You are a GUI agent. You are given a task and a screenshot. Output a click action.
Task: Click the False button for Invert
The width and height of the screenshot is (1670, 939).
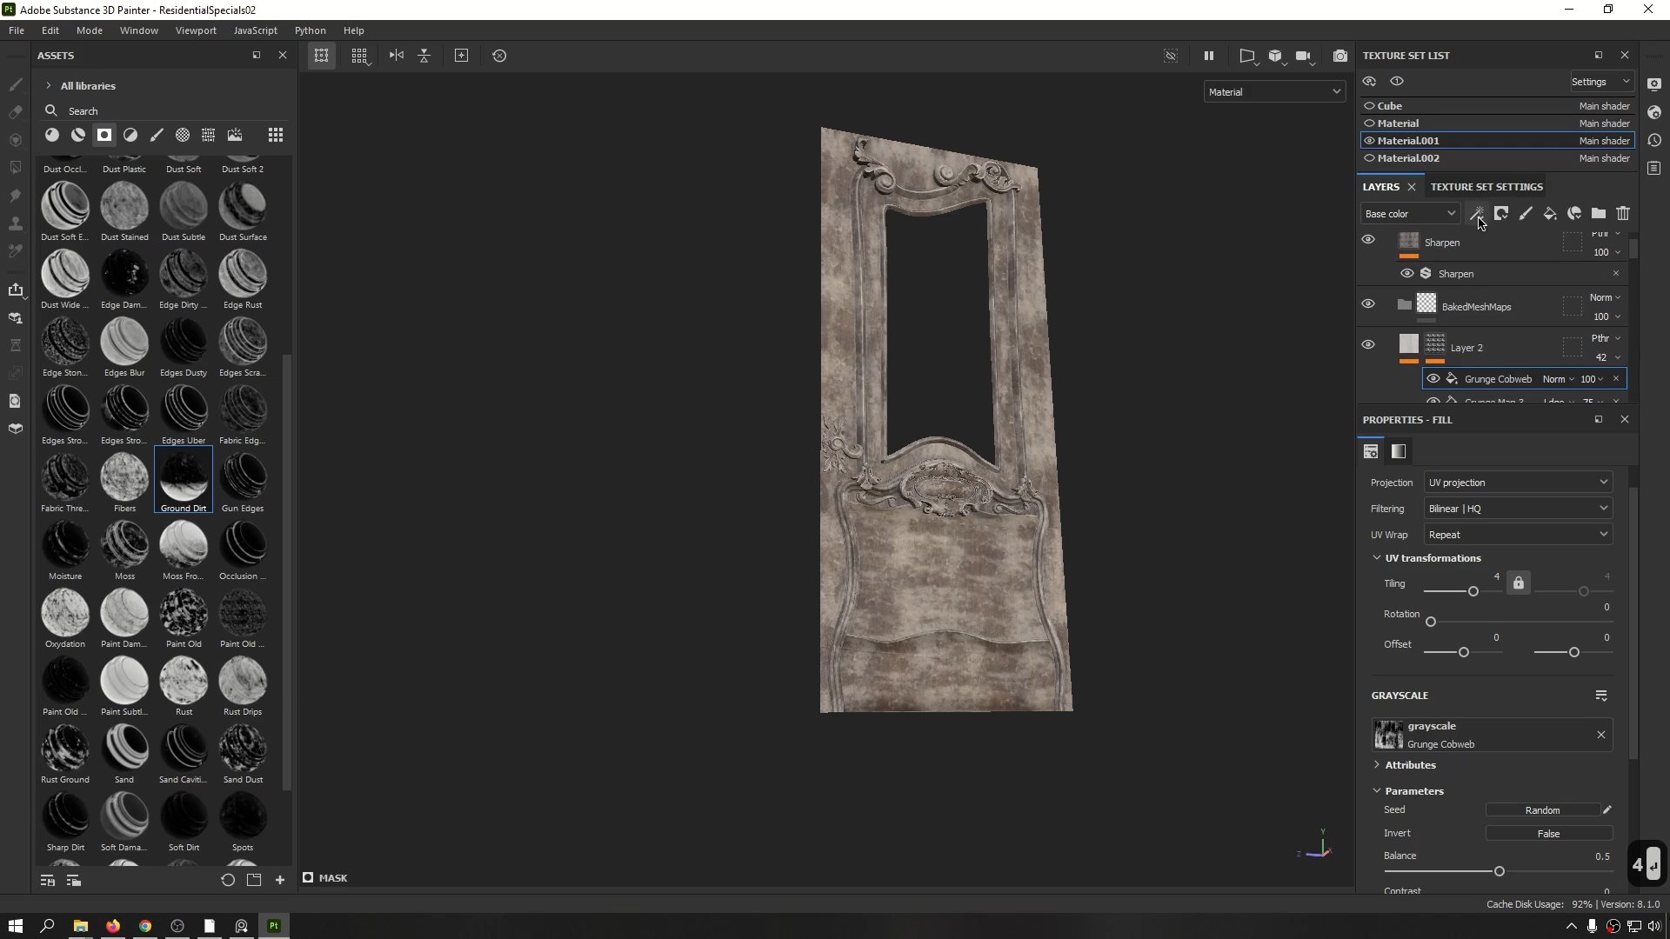coord(1548,834)
